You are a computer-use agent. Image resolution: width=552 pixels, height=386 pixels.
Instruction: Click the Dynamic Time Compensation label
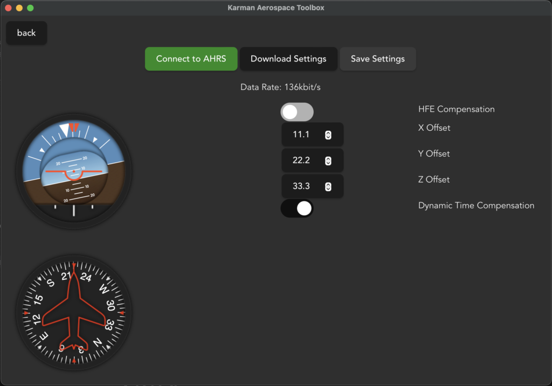(476, 205)
